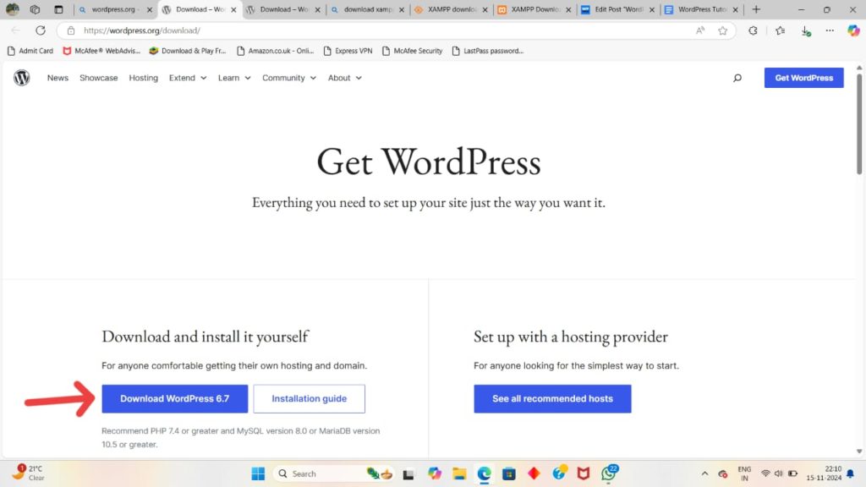Open a new browser tab with the plus icon
Viewport: 866px width, 487px height.
pyautogui.click(x=756, y=9)
